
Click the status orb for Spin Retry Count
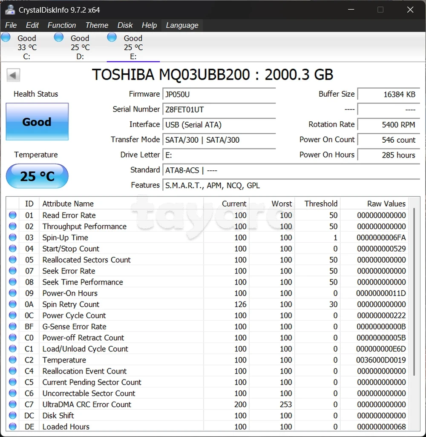pyautogui.click(x=13, y=304)
